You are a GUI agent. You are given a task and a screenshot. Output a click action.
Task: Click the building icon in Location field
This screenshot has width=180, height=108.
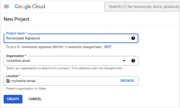(x=8, y=81)
